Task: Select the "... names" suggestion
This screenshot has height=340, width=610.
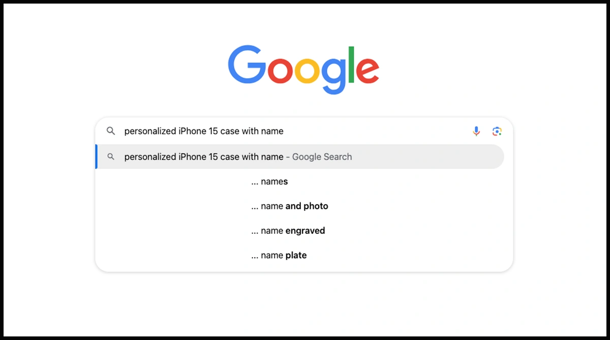Action: pos(269,182)
